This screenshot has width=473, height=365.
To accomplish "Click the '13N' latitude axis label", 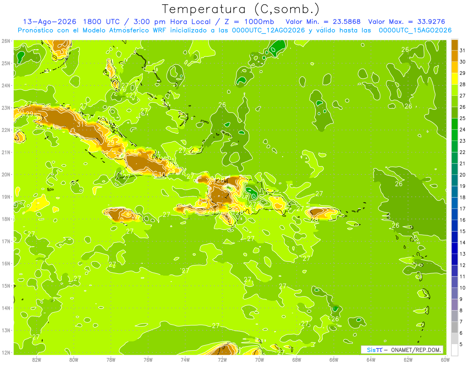I will 6,330.
